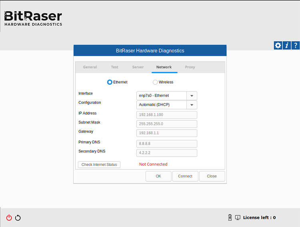This screenshot has height=227, width=300.
Task: Click the Connect button
Action: pos(185,176)
